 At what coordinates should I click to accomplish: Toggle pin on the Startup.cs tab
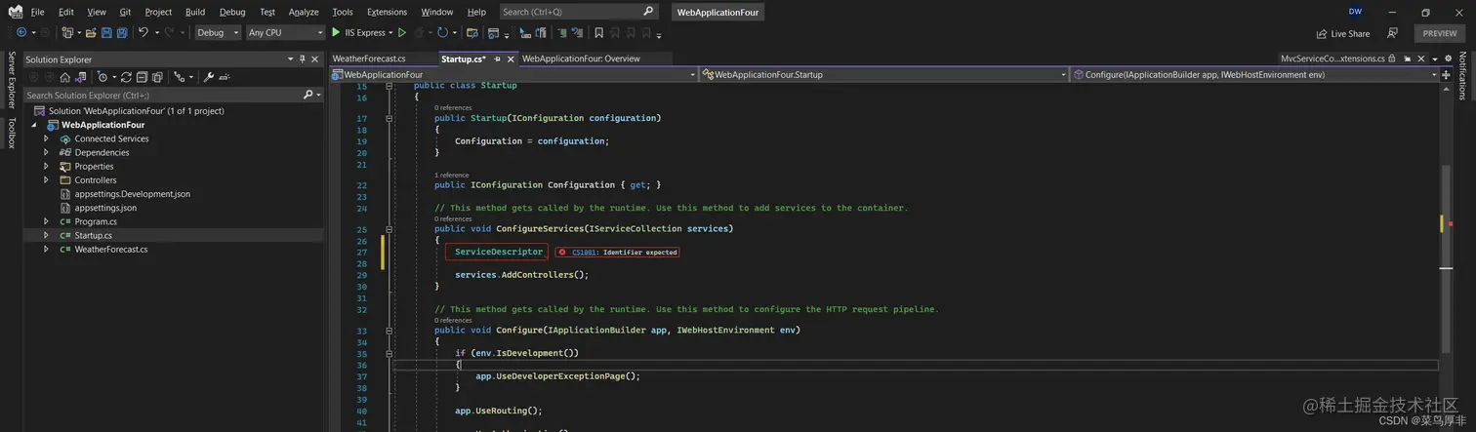497,59
